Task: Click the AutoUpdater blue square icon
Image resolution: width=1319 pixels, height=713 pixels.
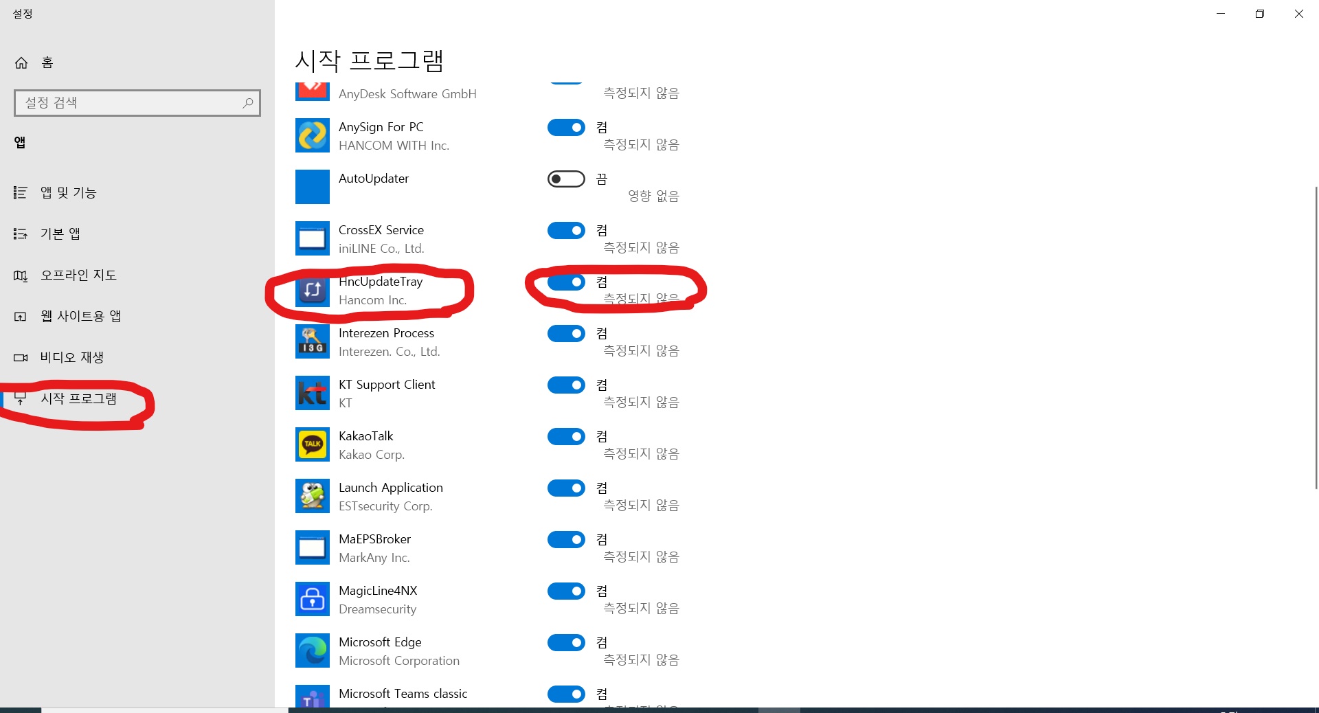Action: (313, 187)
